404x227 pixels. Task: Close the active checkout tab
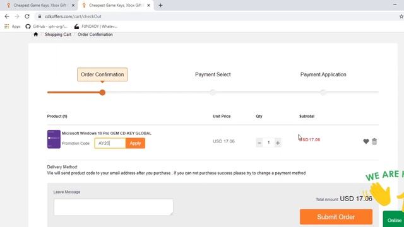(x=148, y=5)
